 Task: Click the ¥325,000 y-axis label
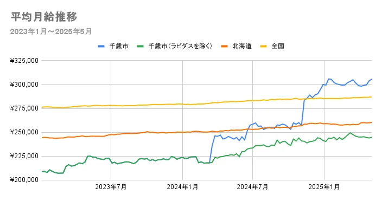[24, 61]
